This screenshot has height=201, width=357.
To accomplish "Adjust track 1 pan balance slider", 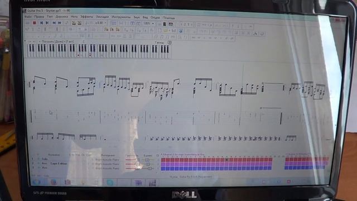I will click(x=147, y=160).
